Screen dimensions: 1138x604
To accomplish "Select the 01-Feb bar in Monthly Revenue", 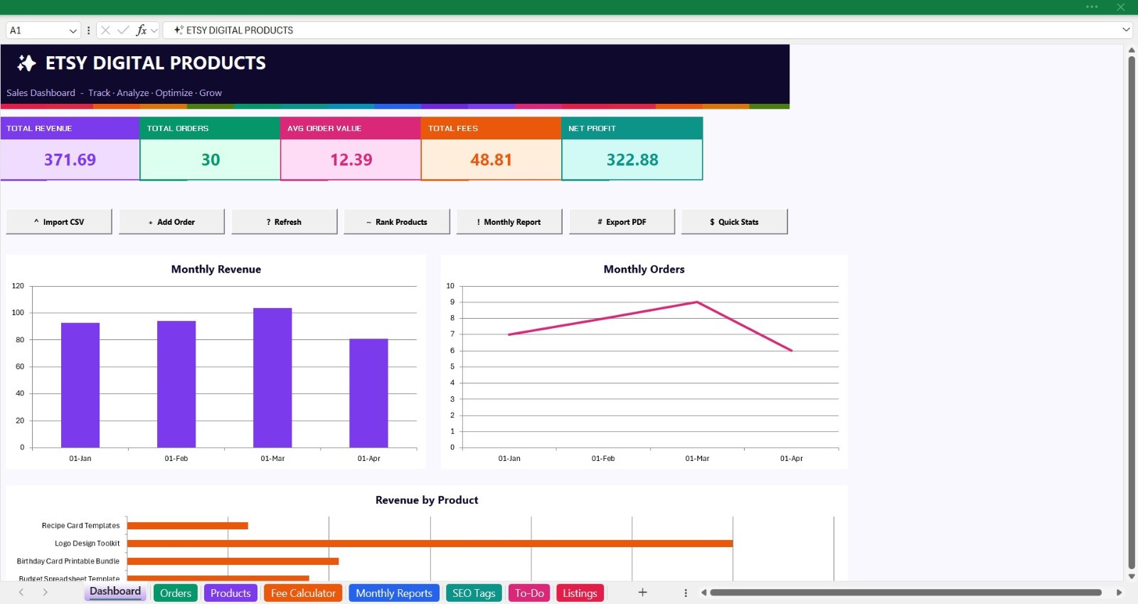I will click(176, 384).
